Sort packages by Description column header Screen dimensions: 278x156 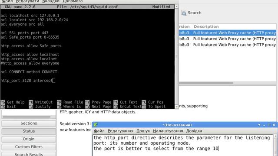click(x=206, y=26)
